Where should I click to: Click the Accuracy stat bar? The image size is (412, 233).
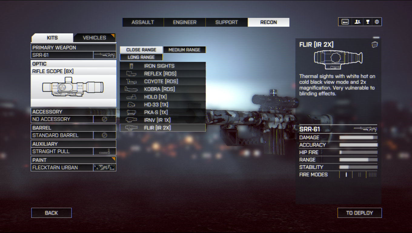pyautogui.click(x=358, y=145)
